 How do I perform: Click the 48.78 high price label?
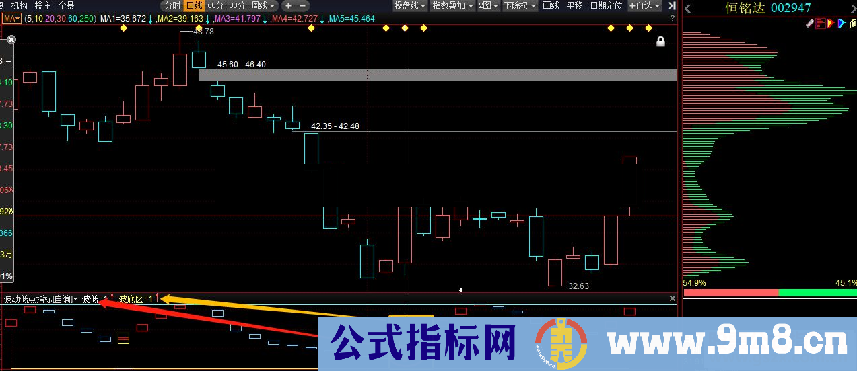(203, 32)
